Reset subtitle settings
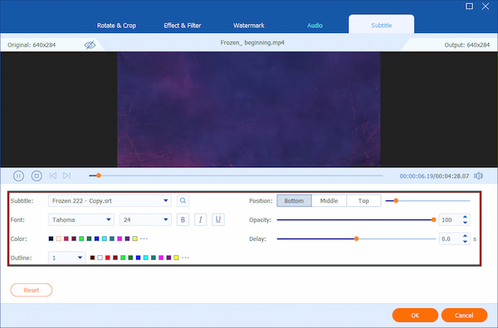Image resolution: width=498 pixels, height=328 pixels. click(32, 290)
